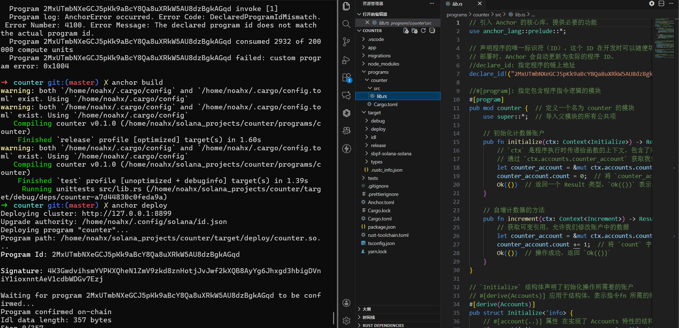Open the Source Control view
The image size is (679, 328).
point(346,42)
